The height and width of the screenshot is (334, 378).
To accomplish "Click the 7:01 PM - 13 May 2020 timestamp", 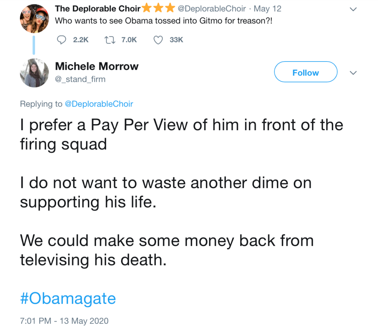I will (64, 321).
